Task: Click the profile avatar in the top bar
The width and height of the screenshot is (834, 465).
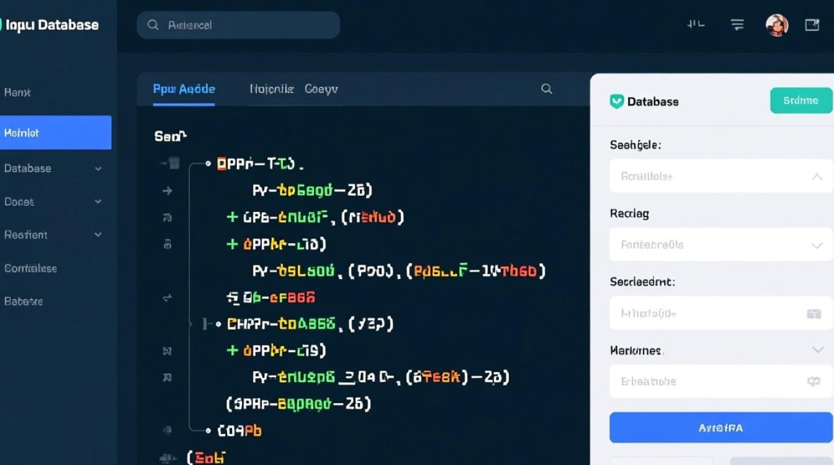Action: point(776,25)
